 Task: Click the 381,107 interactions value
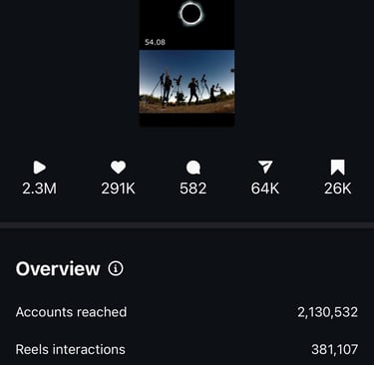(335, 349)
